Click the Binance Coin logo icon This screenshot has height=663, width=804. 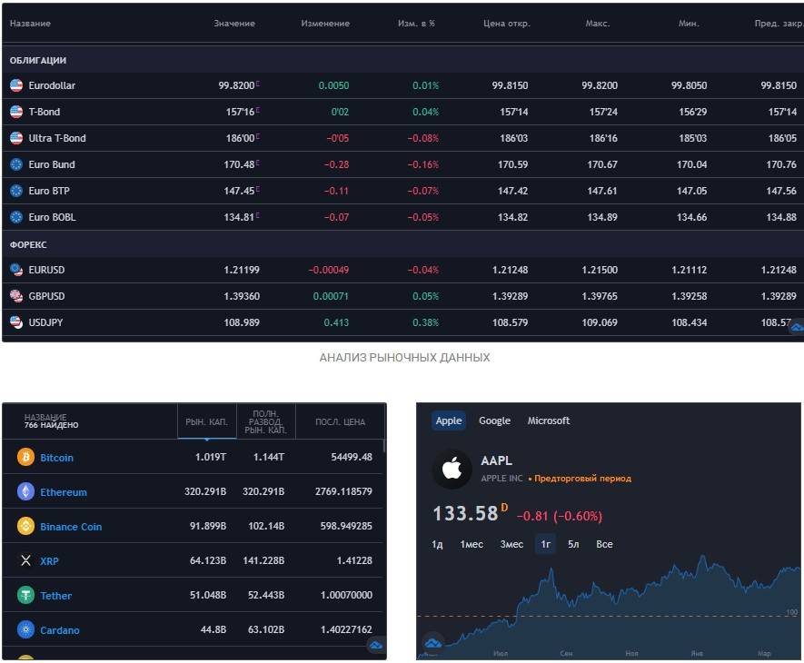pos(25,527)
